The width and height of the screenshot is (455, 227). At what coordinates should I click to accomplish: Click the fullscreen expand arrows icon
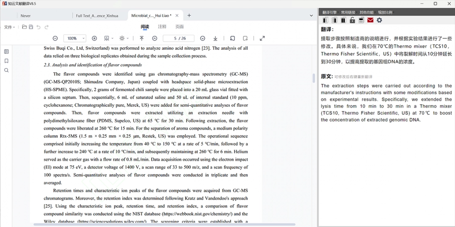tap(262, 38)
